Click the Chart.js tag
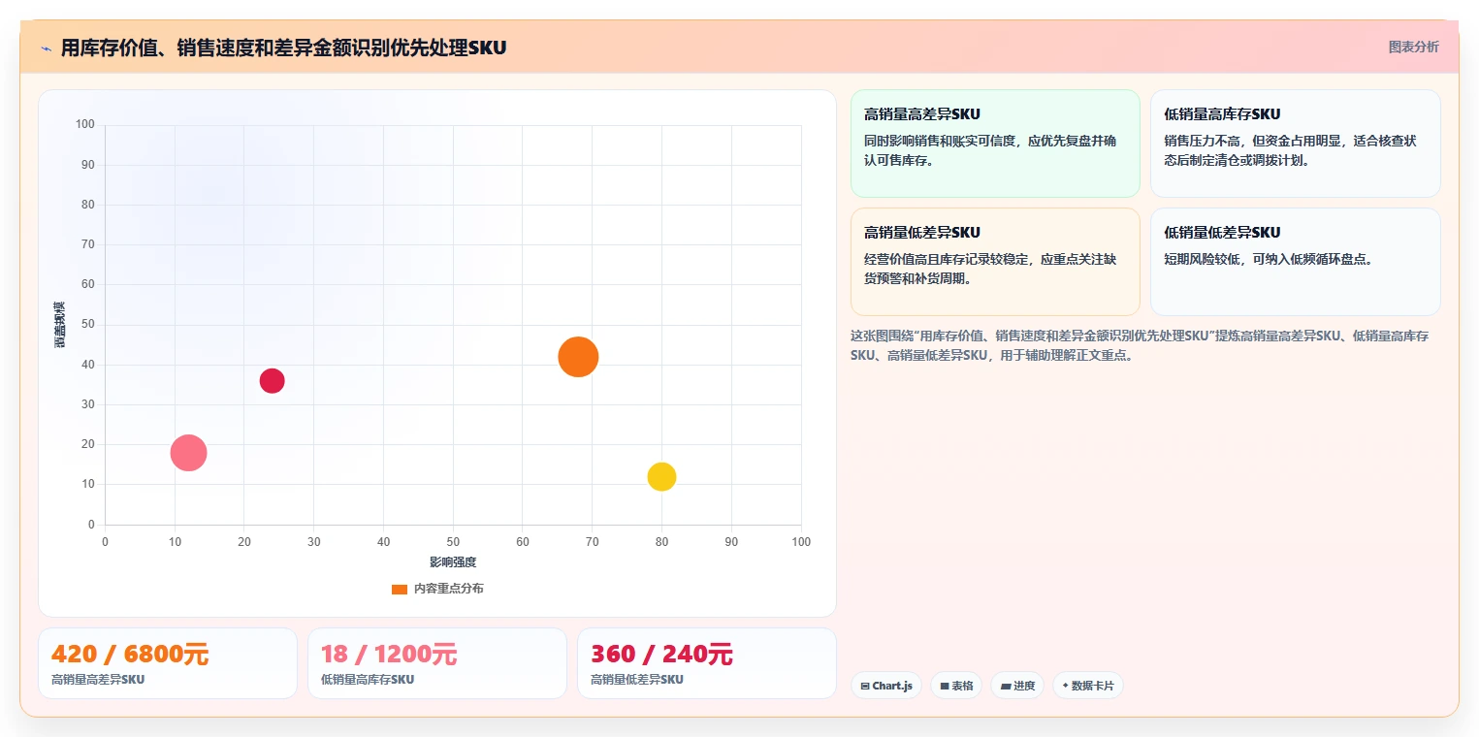 [x=886, y=686]
